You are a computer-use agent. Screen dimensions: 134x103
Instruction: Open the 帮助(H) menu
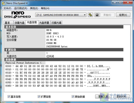coord(45,8)
